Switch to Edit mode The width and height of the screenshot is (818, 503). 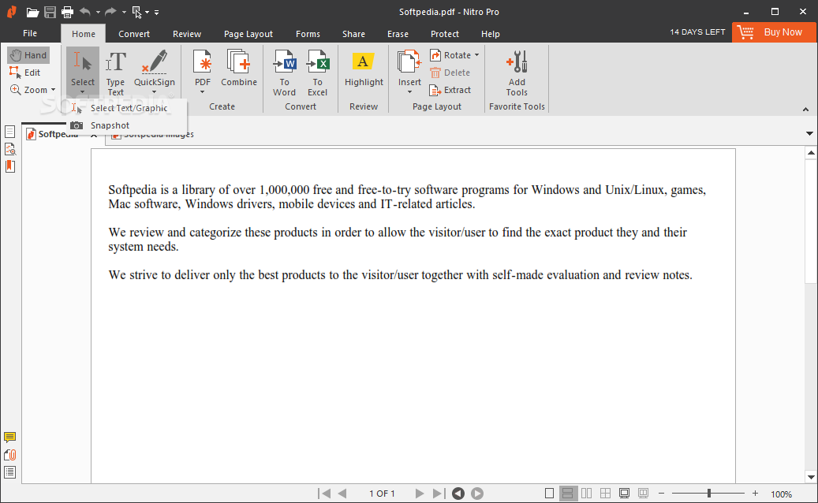click(25, 73)
